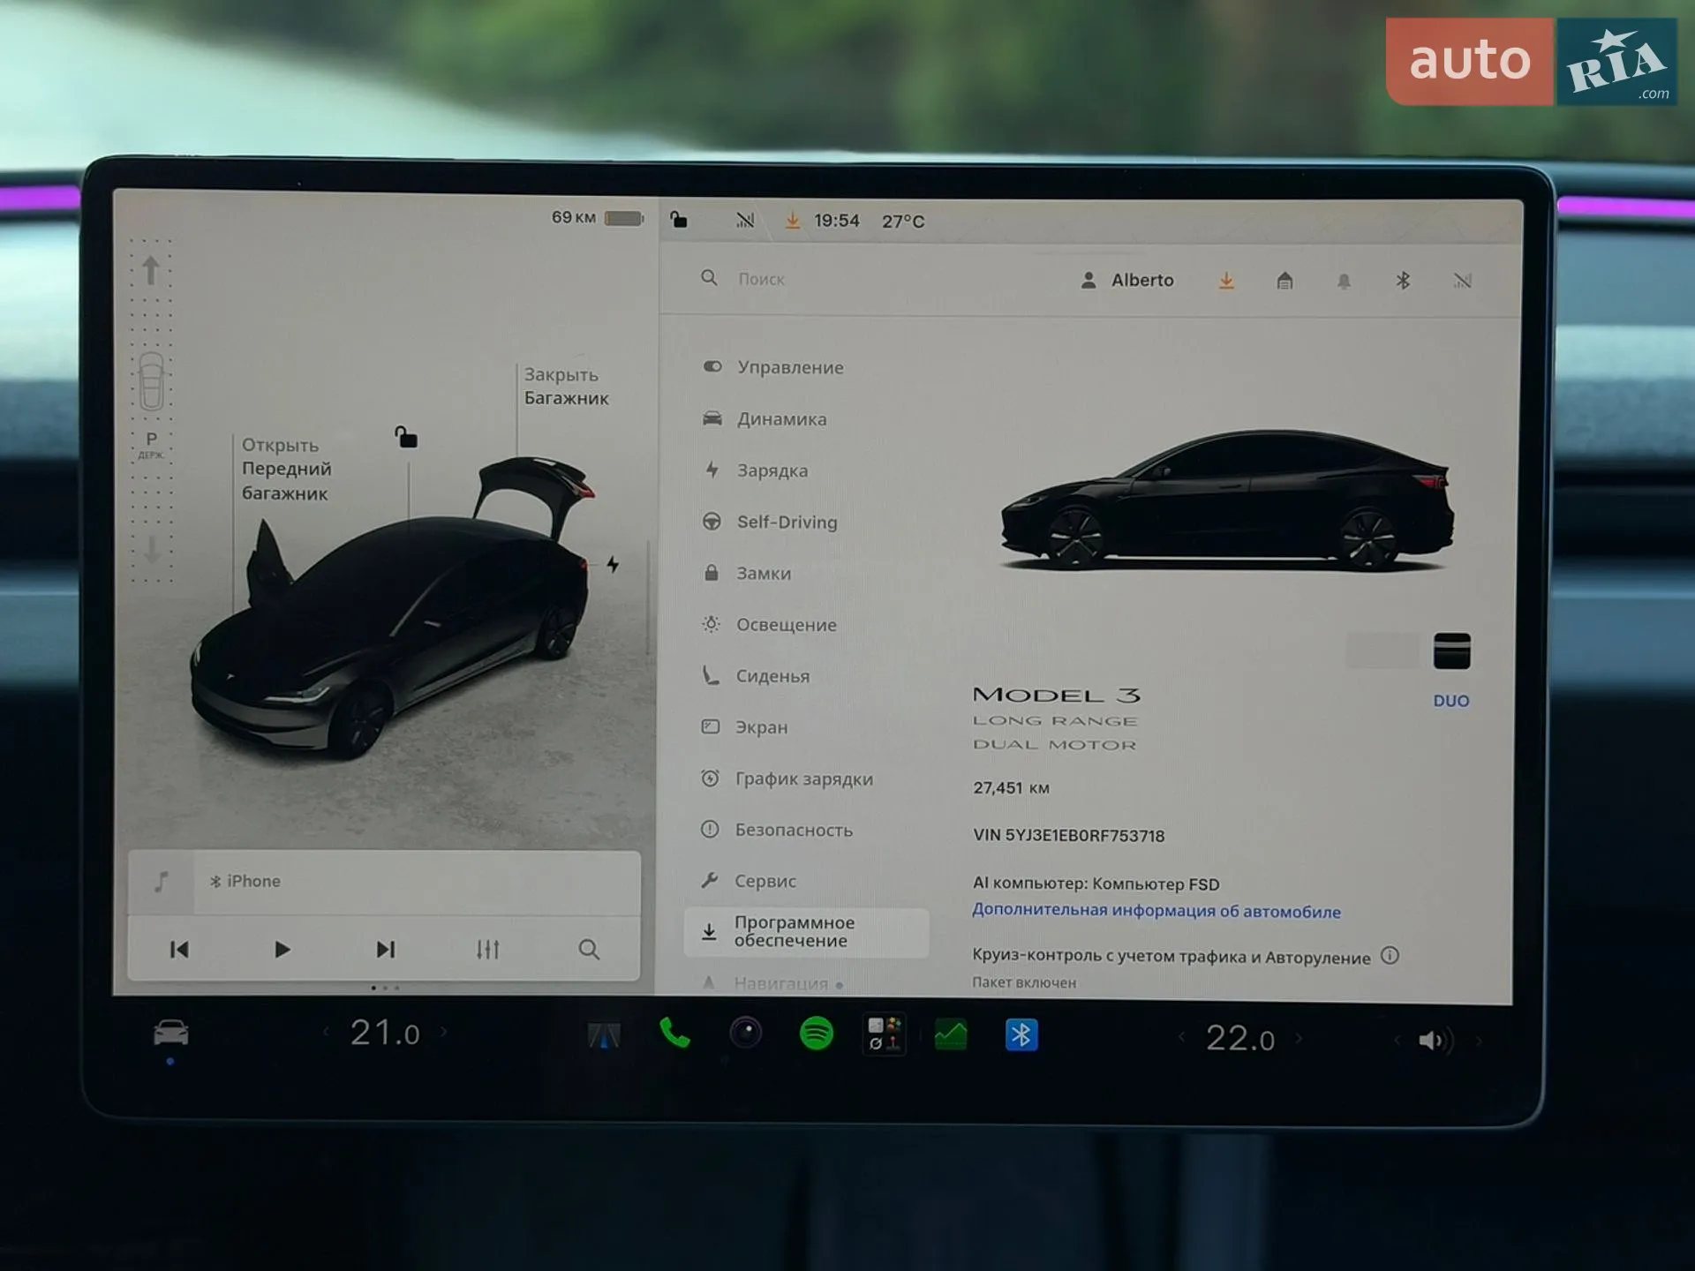Tap Закрыть Багажник to close the trunk
1695x1271 pixels.
pos(566,387)
